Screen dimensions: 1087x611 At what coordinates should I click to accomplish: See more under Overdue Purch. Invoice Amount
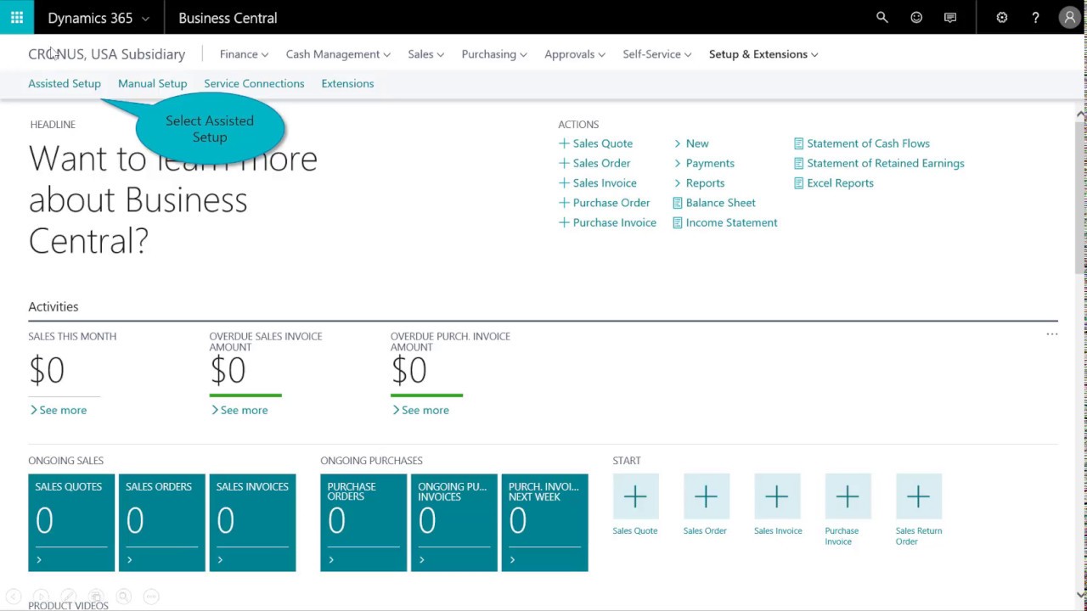420,410
